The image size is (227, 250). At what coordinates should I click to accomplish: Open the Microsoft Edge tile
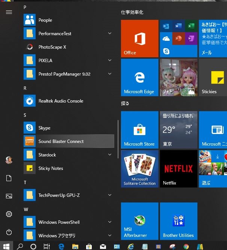(x=140, y=77)
